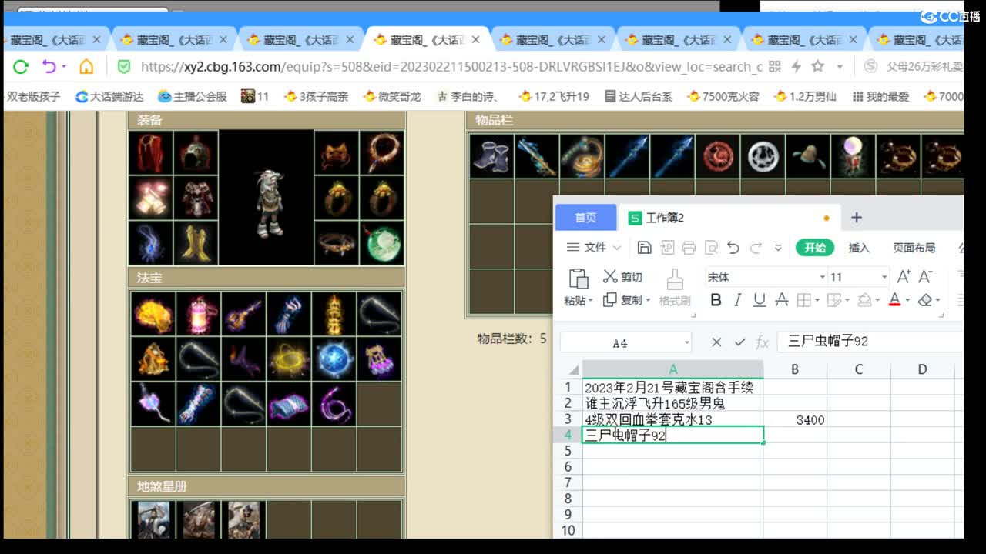Image resolution: width=986 pixels, height=554 pixels.
Task: Click the print preview icon in WPS
Action: (x=711, y=248)
